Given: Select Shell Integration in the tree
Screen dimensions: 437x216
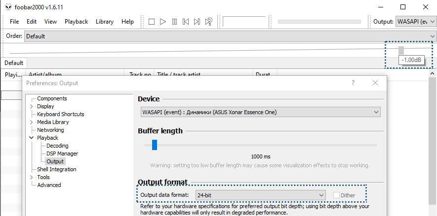Looking at the screenshot, I should 57,169.
